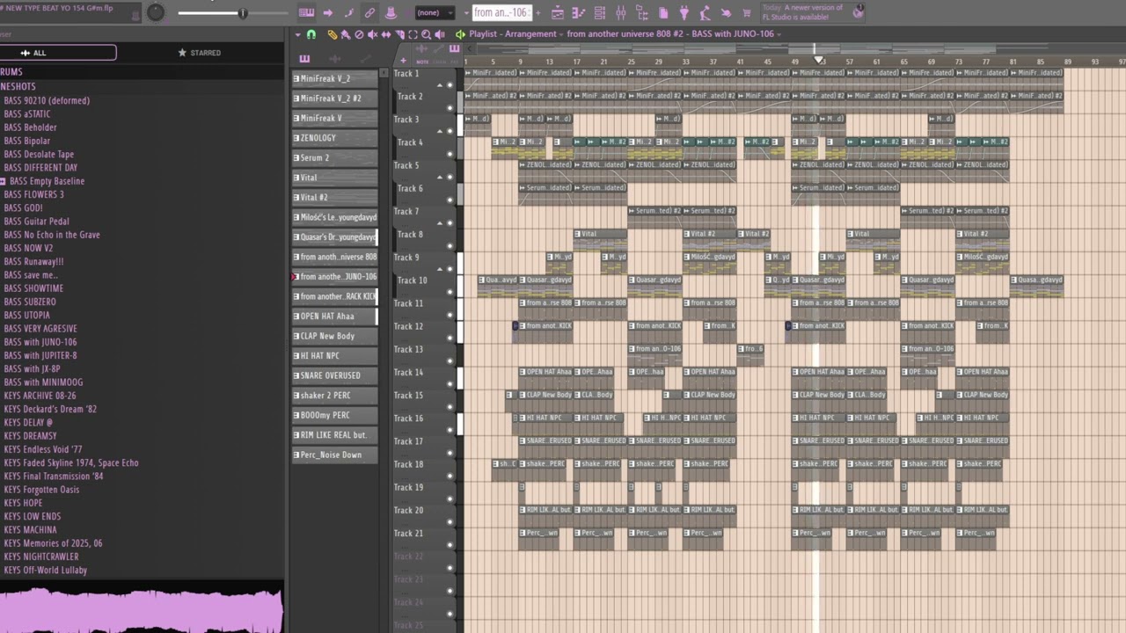Open the Piano roll view icon
The width and height of the screenshot is (1126, 633).
pos(579,12)
